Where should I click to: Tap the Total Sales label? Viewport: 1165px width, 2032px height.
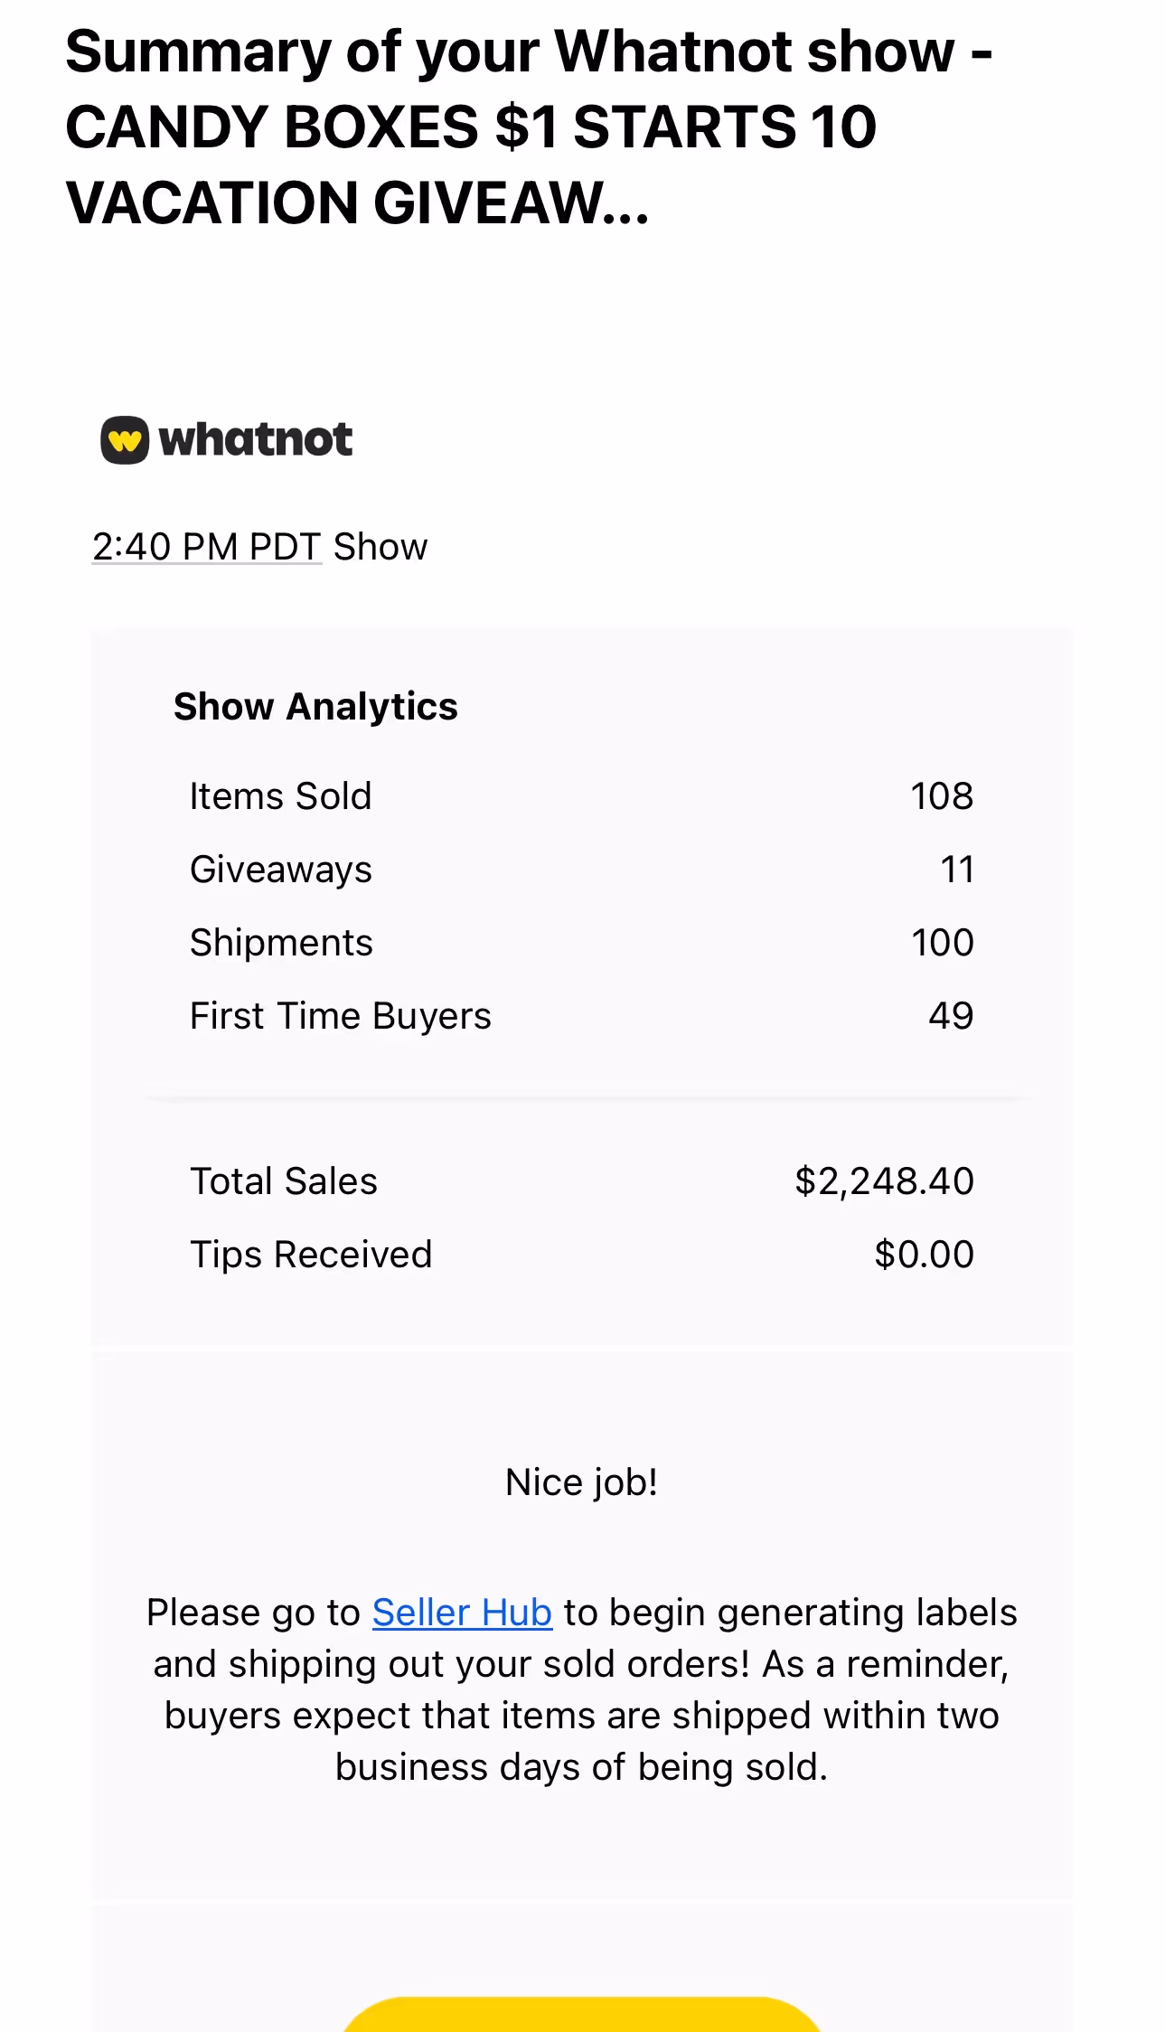coord(284,1181)
